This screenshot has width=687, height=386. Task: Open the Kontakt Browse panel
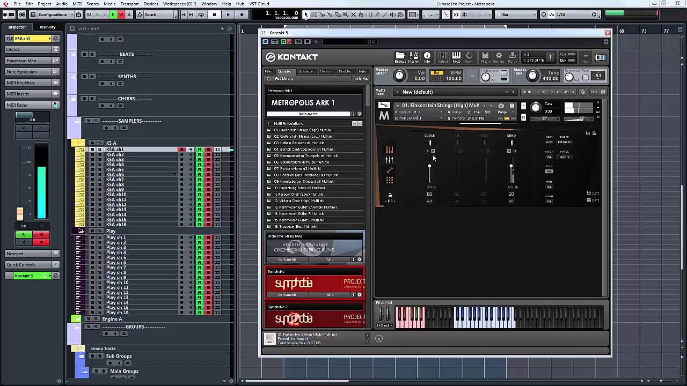pos(400,57)
